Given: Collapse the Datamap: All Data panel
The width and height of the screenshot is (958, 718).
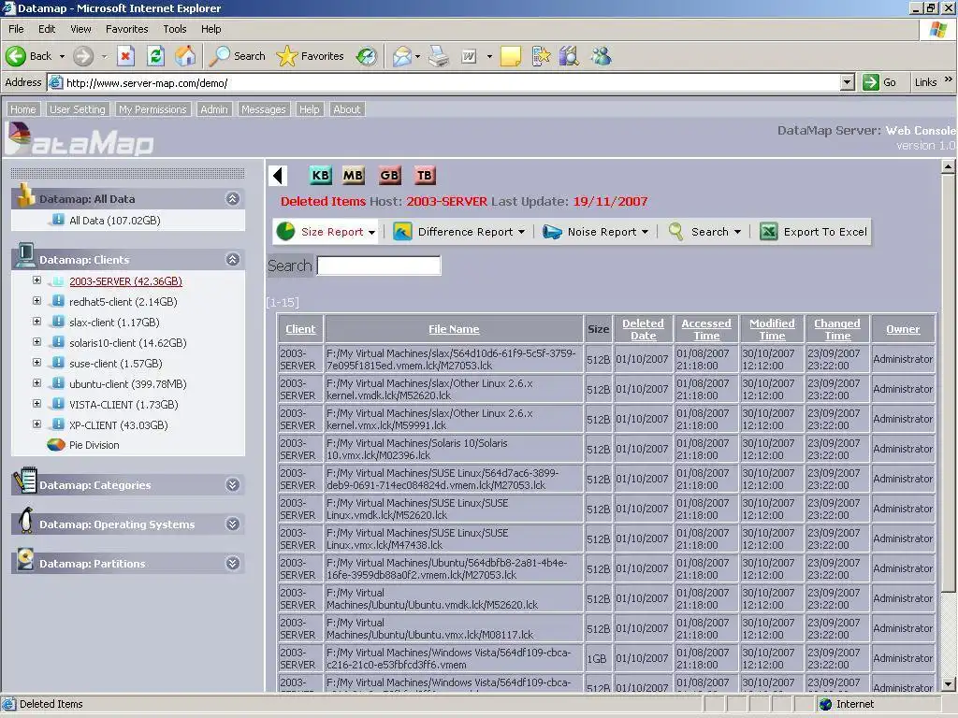Looking at the screenshot, I should (x=234, y=198).
